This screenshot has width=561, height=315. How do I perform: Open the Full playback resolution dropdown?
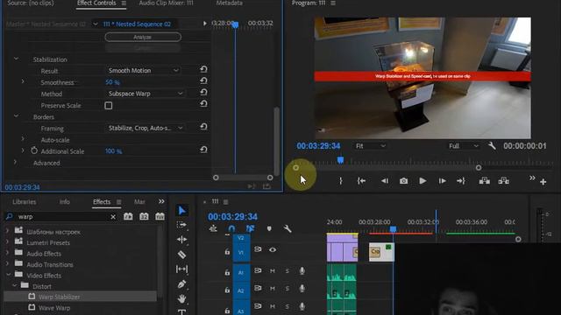pyautogui.click(x=464, y=146)
